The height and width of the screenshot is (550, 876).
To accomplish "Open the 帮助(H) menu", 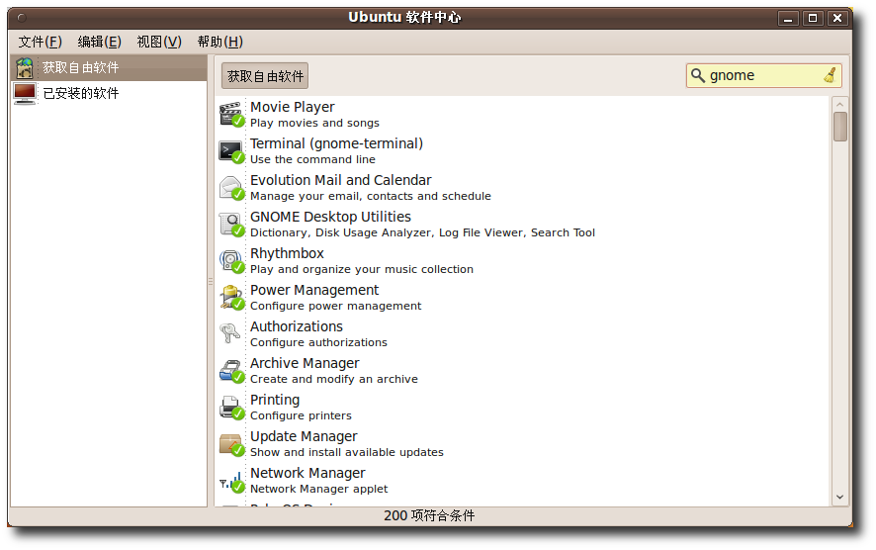I will point(220,42).
